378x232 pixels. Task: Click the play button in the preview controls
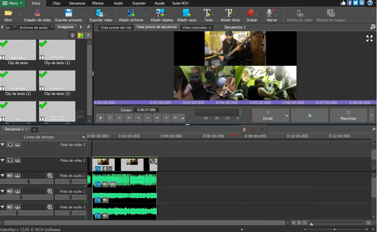coord(101,118)
